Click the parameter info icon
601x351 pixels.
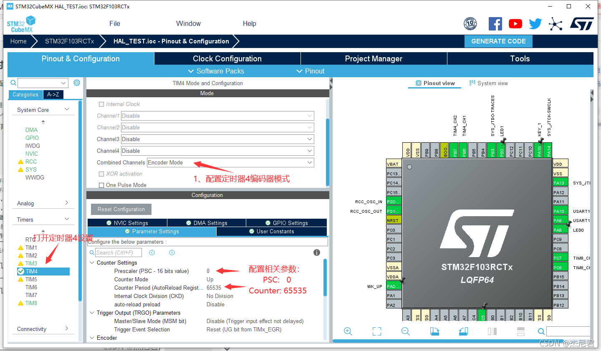pos(317,253)
